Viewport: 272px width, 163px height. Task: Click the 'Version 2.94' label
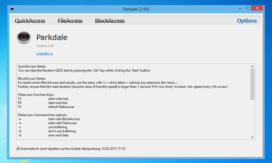45,46
